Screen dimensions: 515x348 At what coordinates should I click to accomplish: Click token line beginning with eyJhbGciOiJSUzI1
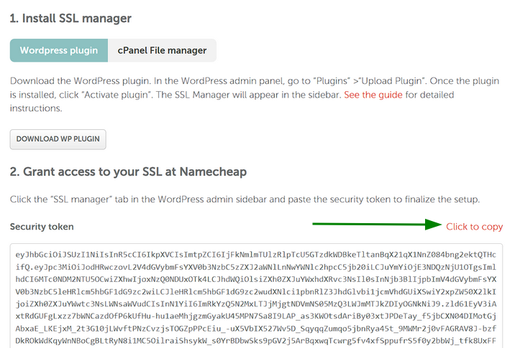pyautogui.click(x=256, y=255)
